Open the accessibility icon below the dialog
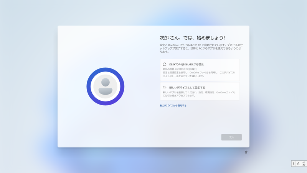Image resolution: width=307 pixels, height=173 pixels. pos(246,152)
